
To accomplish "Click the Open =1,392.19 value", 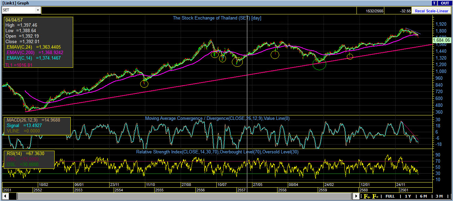I will tap(22, 36).
